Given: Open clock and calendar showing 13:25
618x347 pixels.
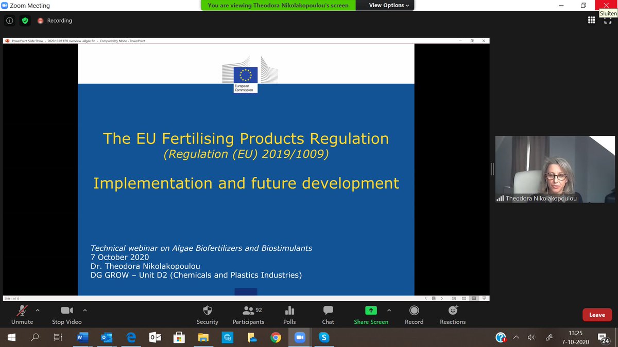Looking at the screenshot, I should point(576,337).
